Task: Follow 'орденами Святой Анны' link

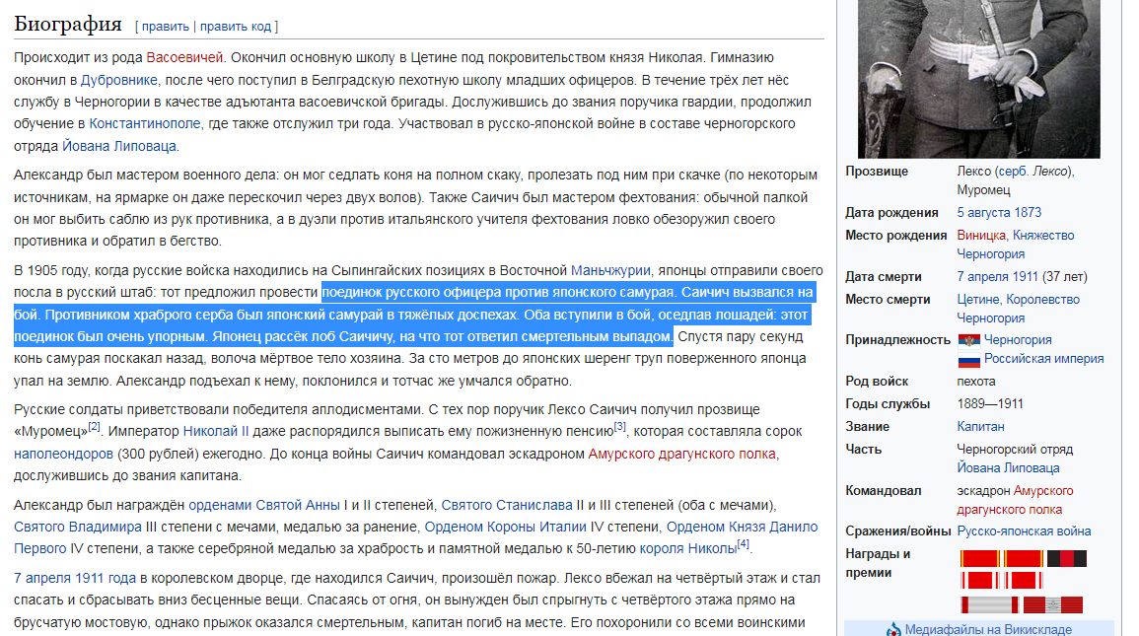Action: point(264,505)
